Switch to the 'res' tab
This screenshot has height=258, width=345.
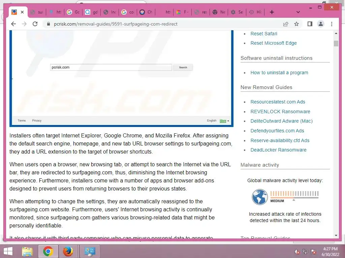pyautogui.click(x=201, y=12)
